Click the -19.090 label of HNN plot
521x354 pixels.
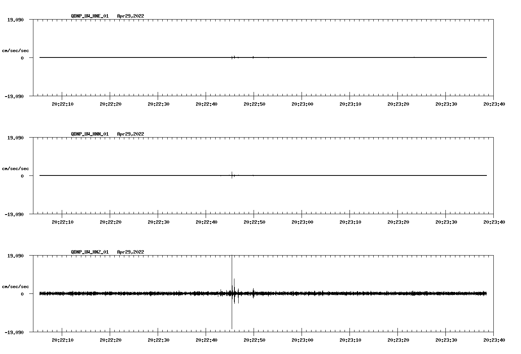(14, 214)
